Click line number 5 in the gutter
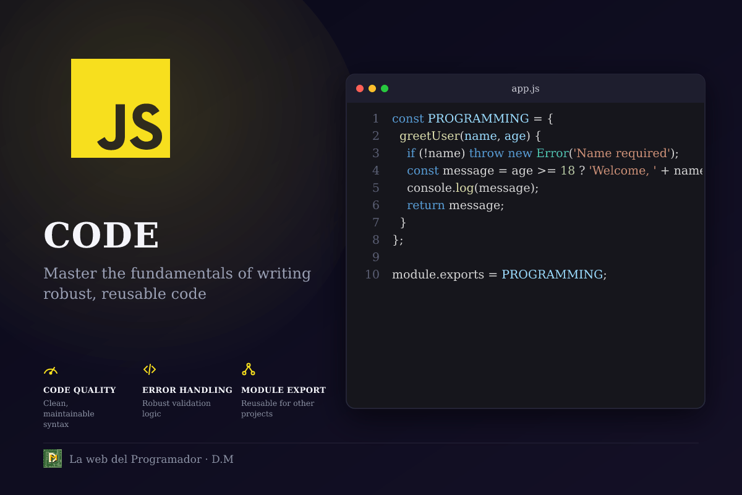 pos(375,187)
